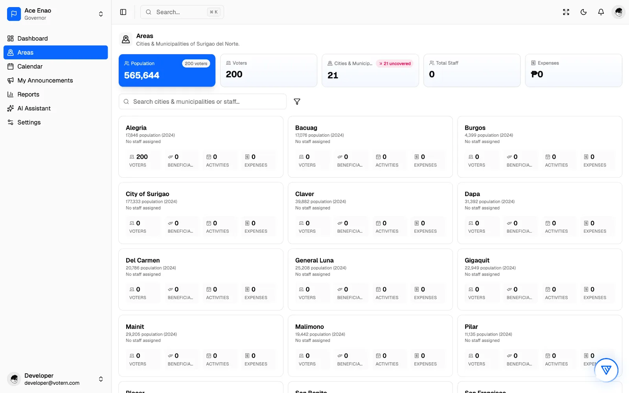Open the Mainit card title
The height and width of the screenshot is (393, 629).
tap(135, 327)
